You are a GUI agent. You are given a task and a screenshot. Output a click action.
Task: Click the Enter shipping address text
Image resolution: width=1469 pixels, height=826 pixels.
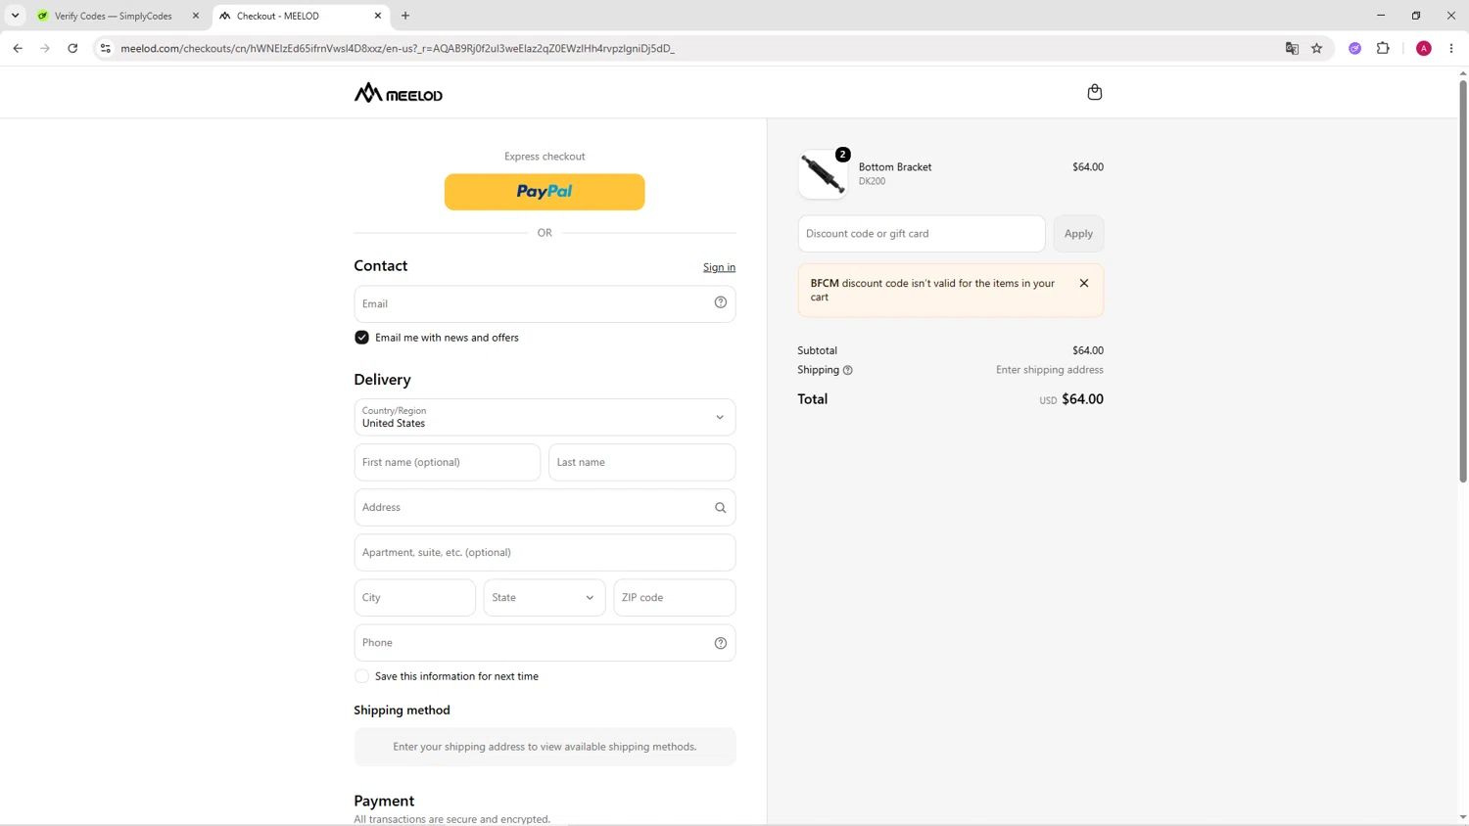point(1050,370)
